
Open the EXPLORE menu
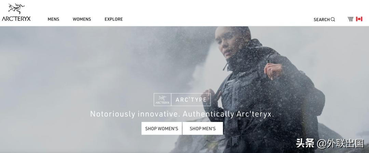pyautogui.click(x=114, y=19)
